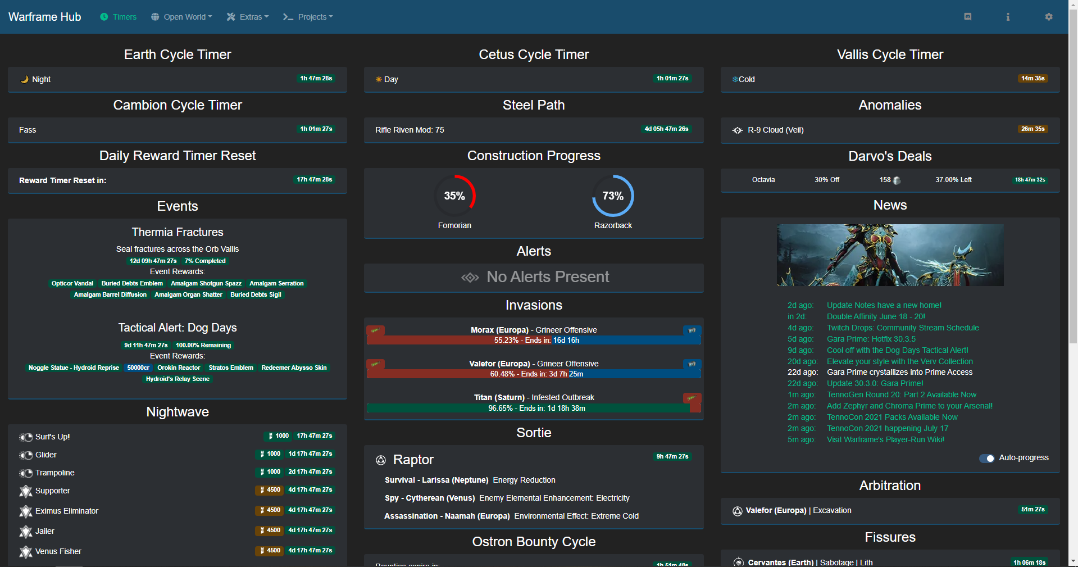The width and height of the screenshot is (1078, 567).
Task: Click the 7% Completed badge
Action: 205,261
